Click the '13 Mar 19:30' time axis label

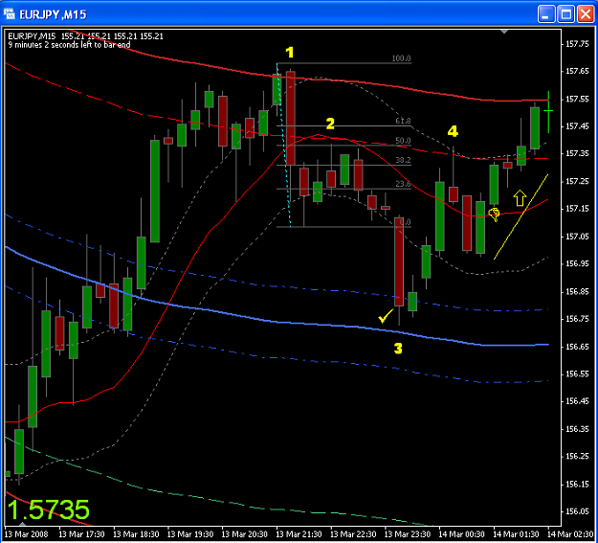[190, 533]
